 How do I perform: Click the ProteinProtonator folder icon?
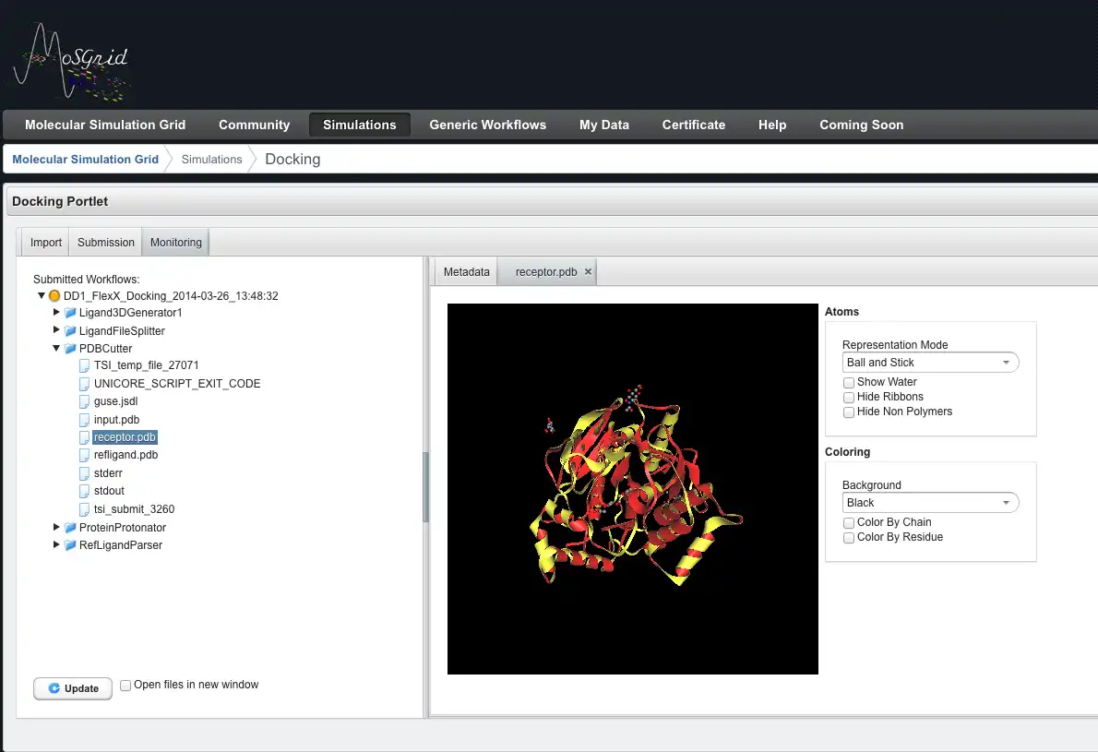pyautogui.click(x=70, y=527)
